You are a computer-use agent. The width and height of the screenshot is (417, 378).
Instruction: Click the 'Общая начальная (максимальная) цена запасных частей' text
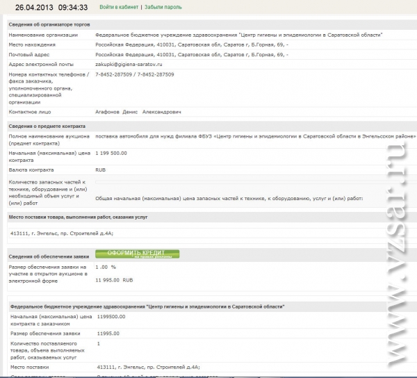point(229,198)
